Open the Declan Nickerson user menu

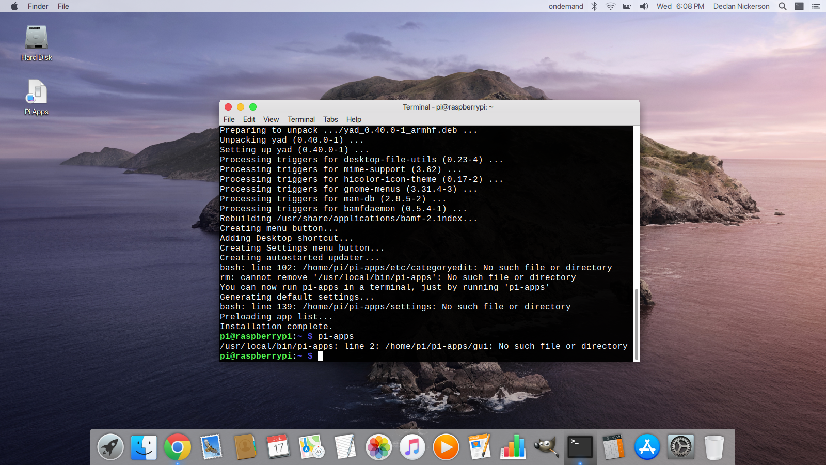741,6
